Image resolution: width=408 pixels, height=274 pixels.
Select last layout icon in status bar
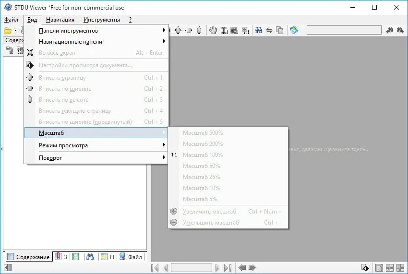click(400, 268)
